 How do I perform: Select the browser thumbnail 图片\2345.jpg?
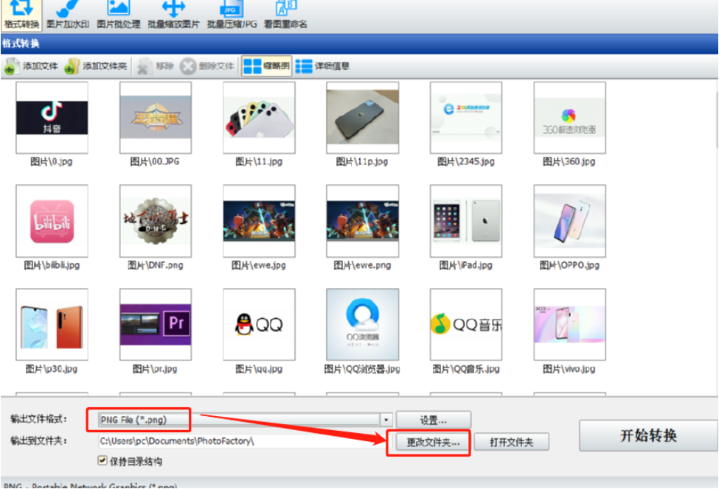466,118
